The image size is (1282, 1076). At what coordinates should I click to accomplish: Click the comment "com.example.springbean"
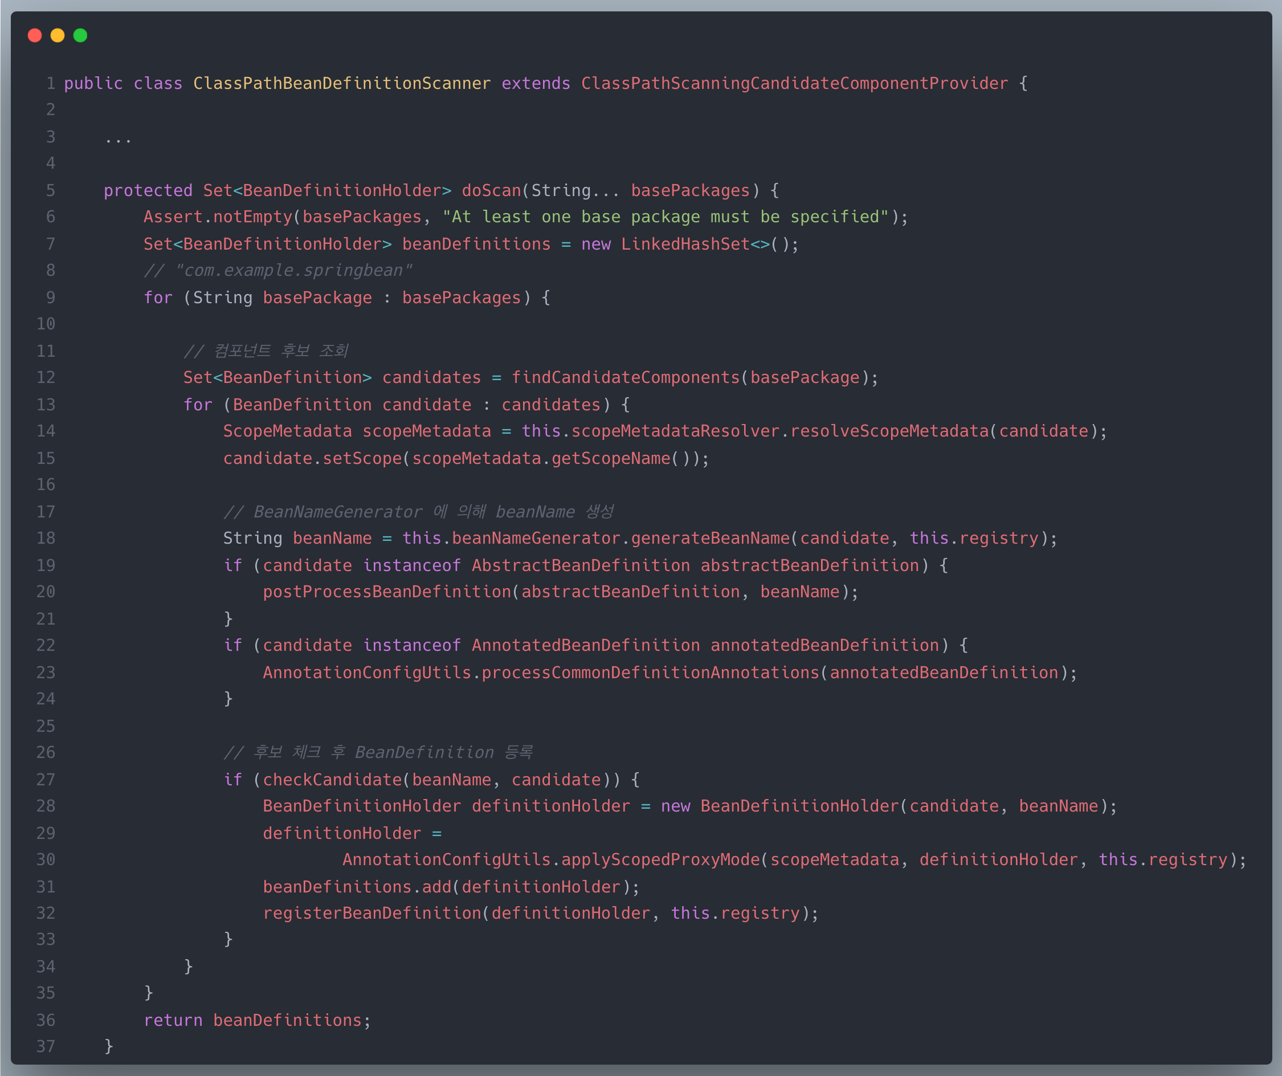(278, 271)
